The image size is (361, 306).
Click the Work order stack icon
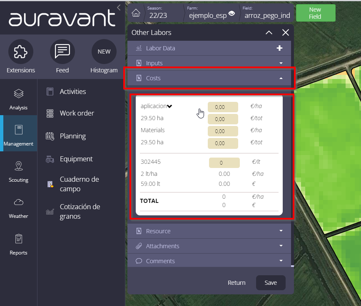50,114
